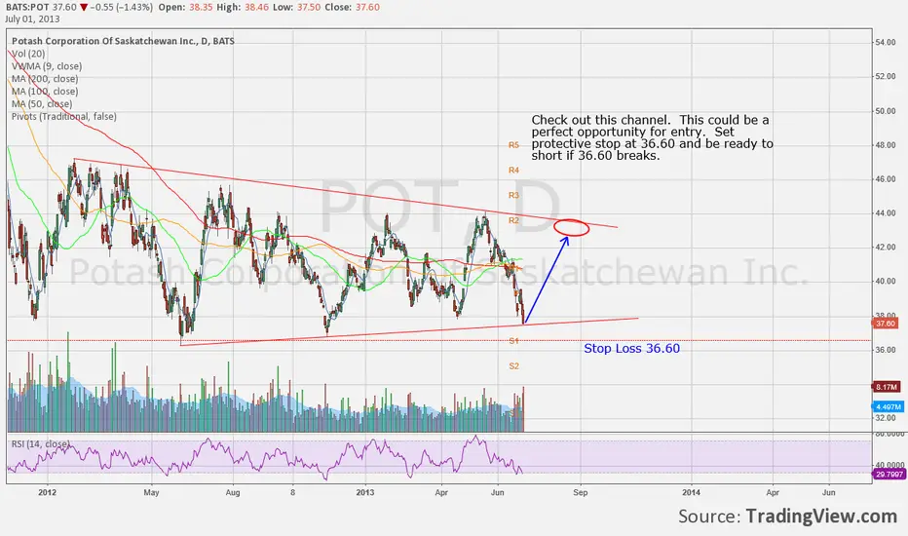Click the 8.17M volume tag
The width and height of the screenshot is (908, 536).
[x=886, y=387]
